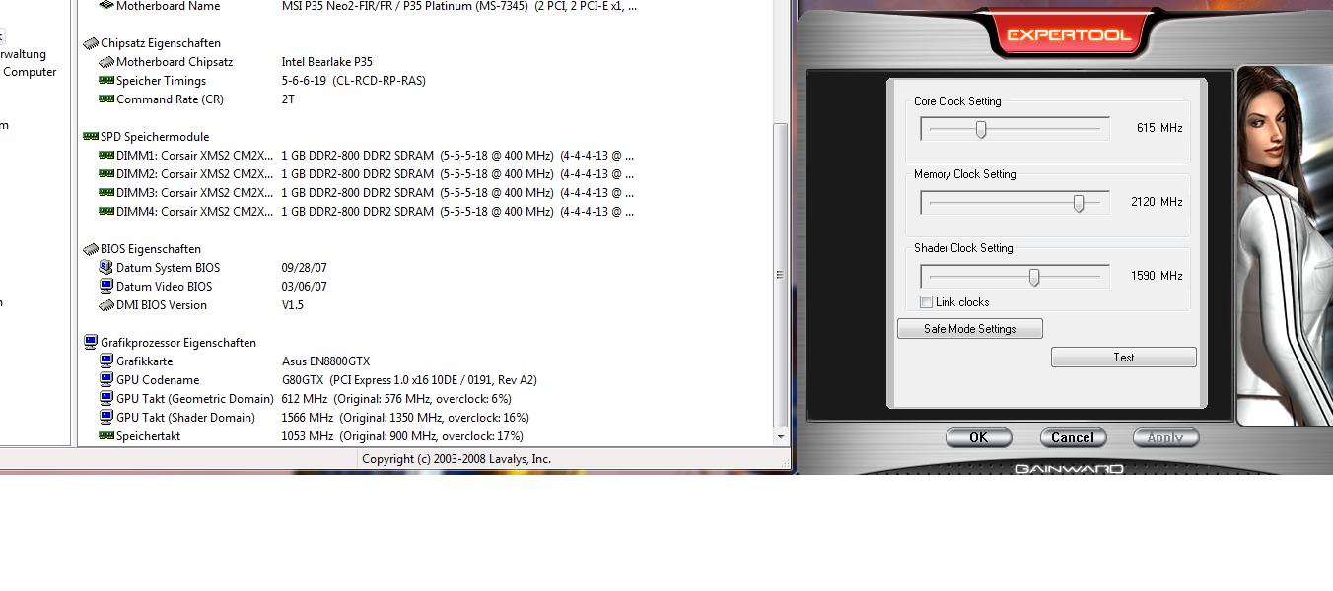Click the SPD Speichermodule section icon
This screenshot has height=591, width=1333.
(91, 137)
